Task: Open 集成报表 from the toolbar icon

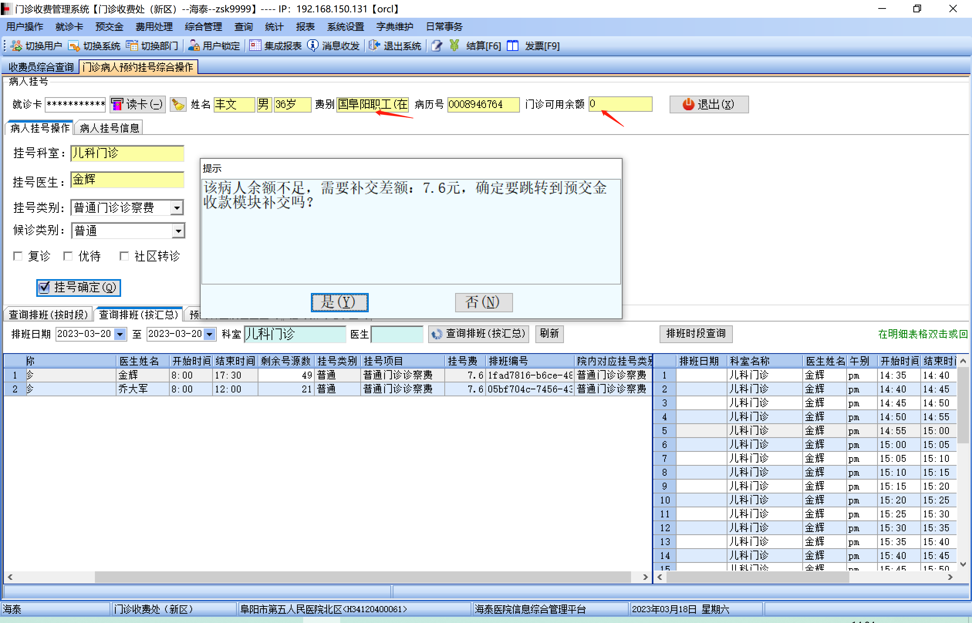Action: (255, 46)
